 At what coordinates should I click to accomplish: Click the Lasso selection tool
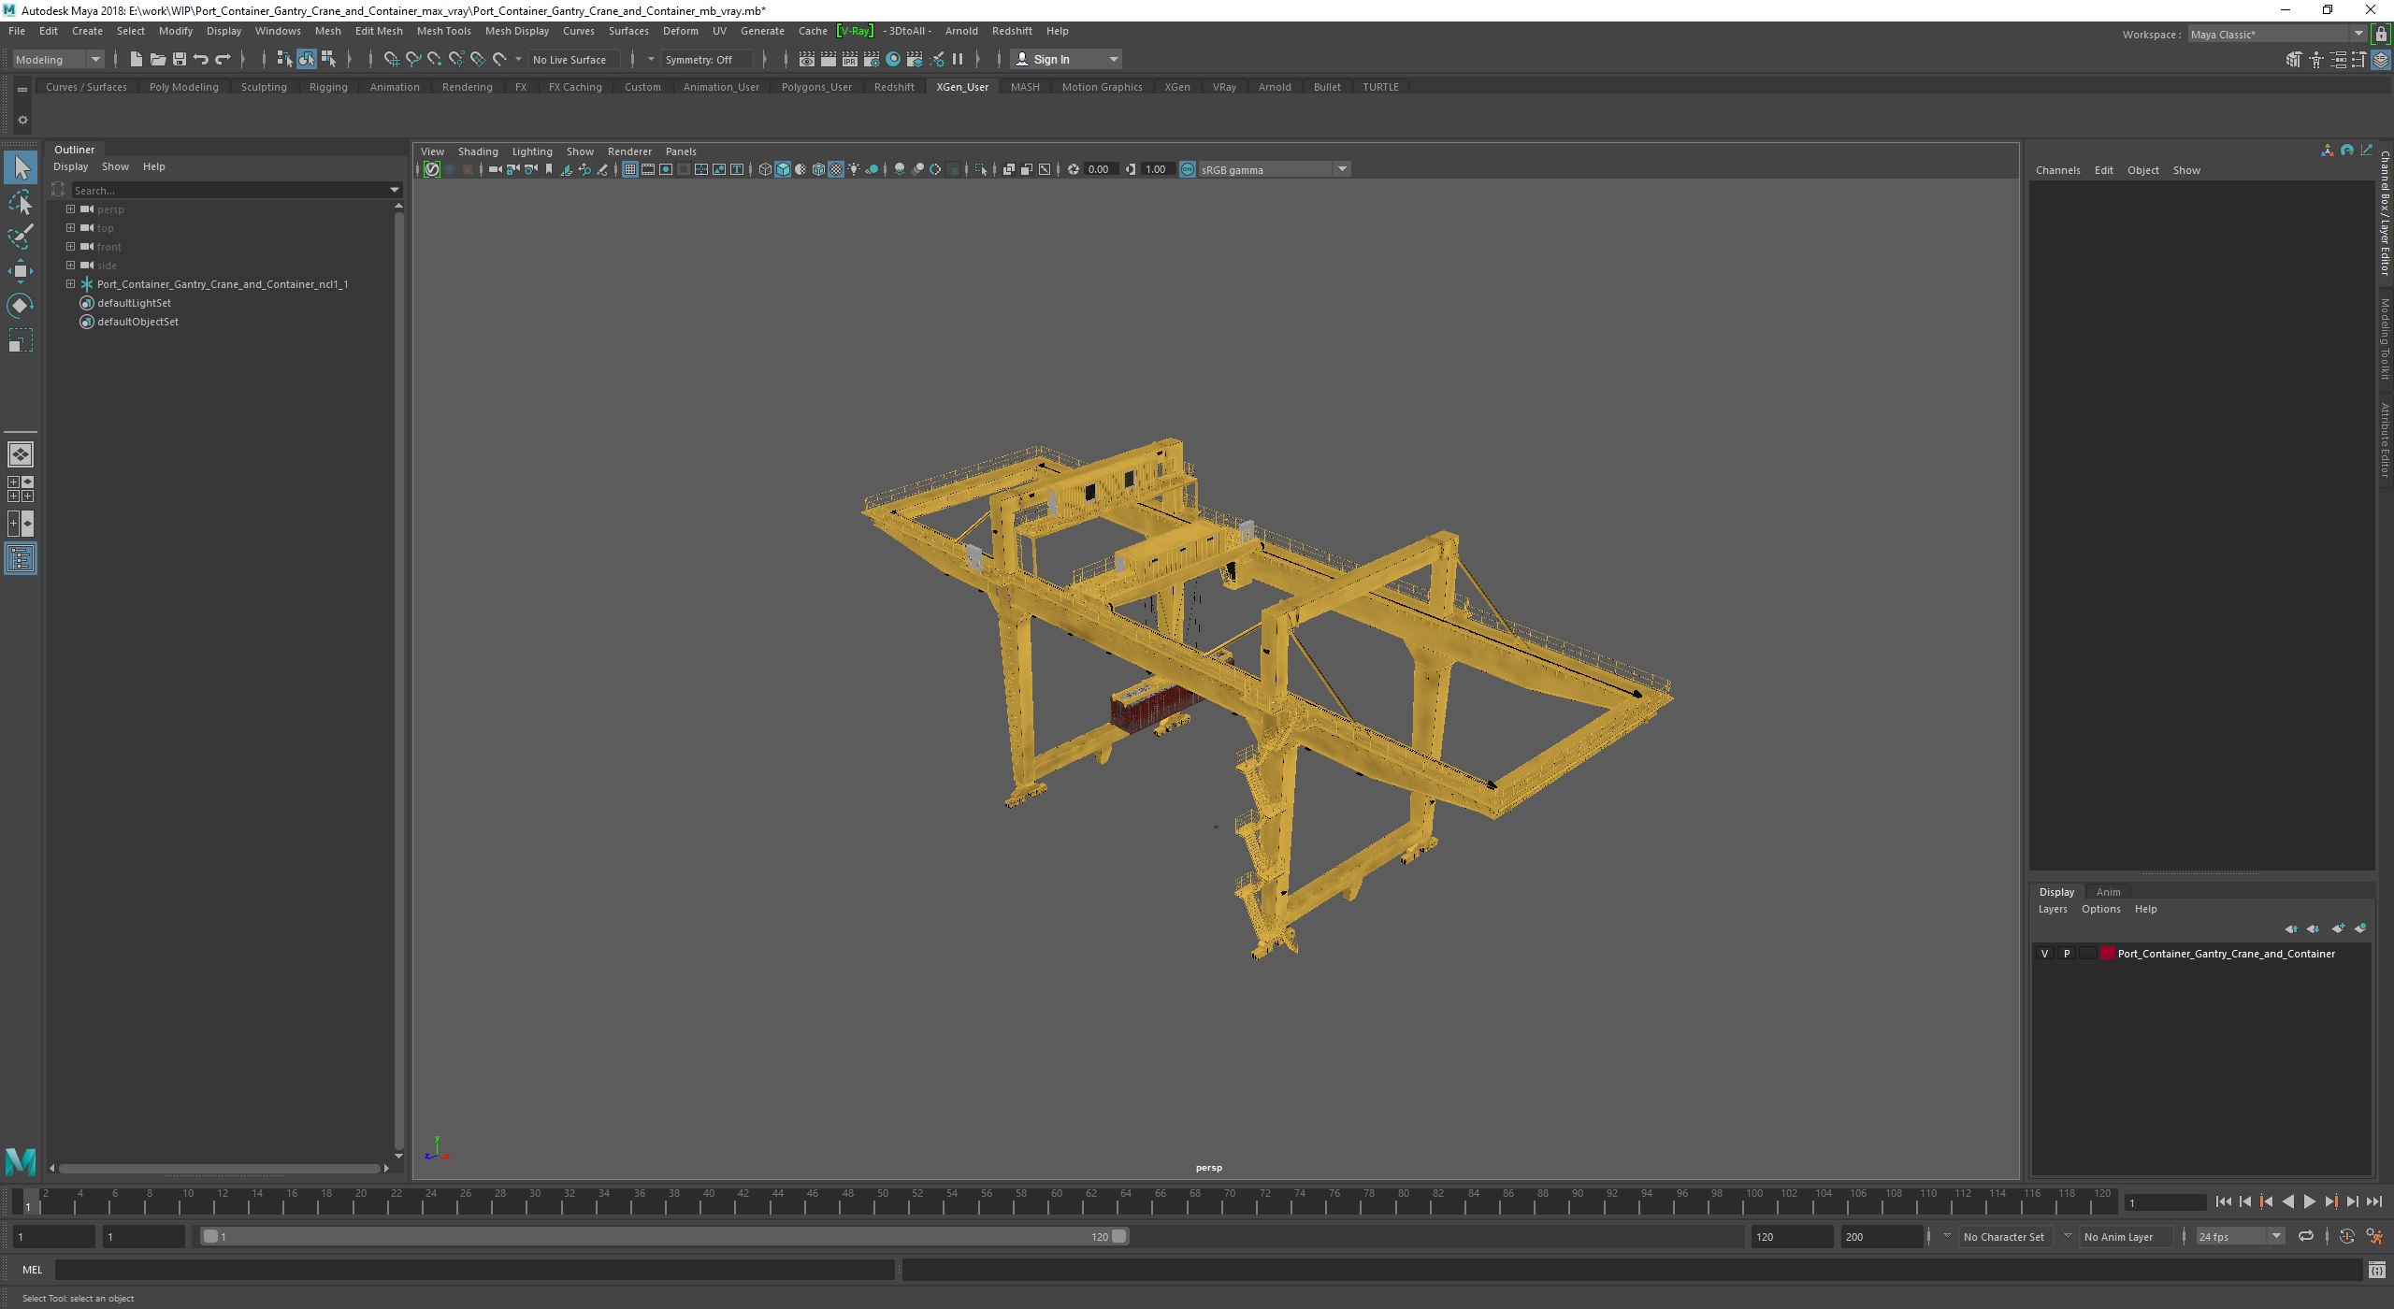click(x=22, y=203)
